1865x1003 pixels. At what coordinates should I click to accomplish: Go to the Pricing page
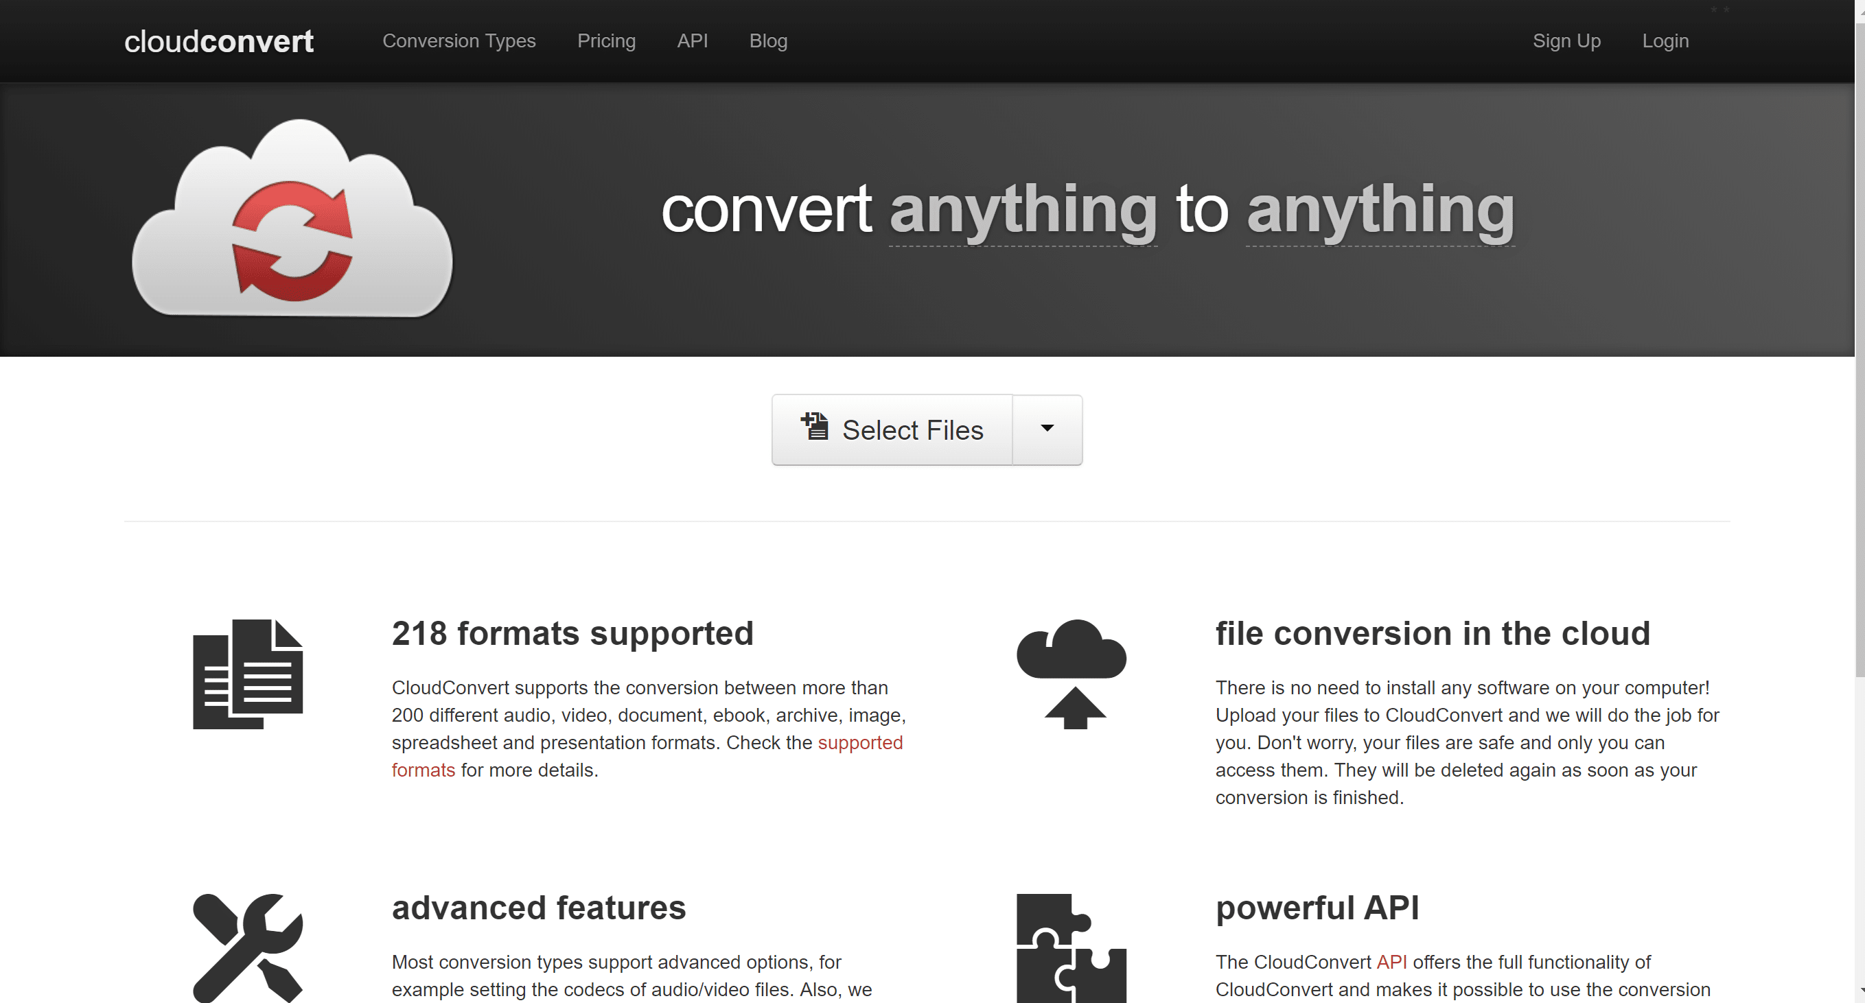coord(606,41)
